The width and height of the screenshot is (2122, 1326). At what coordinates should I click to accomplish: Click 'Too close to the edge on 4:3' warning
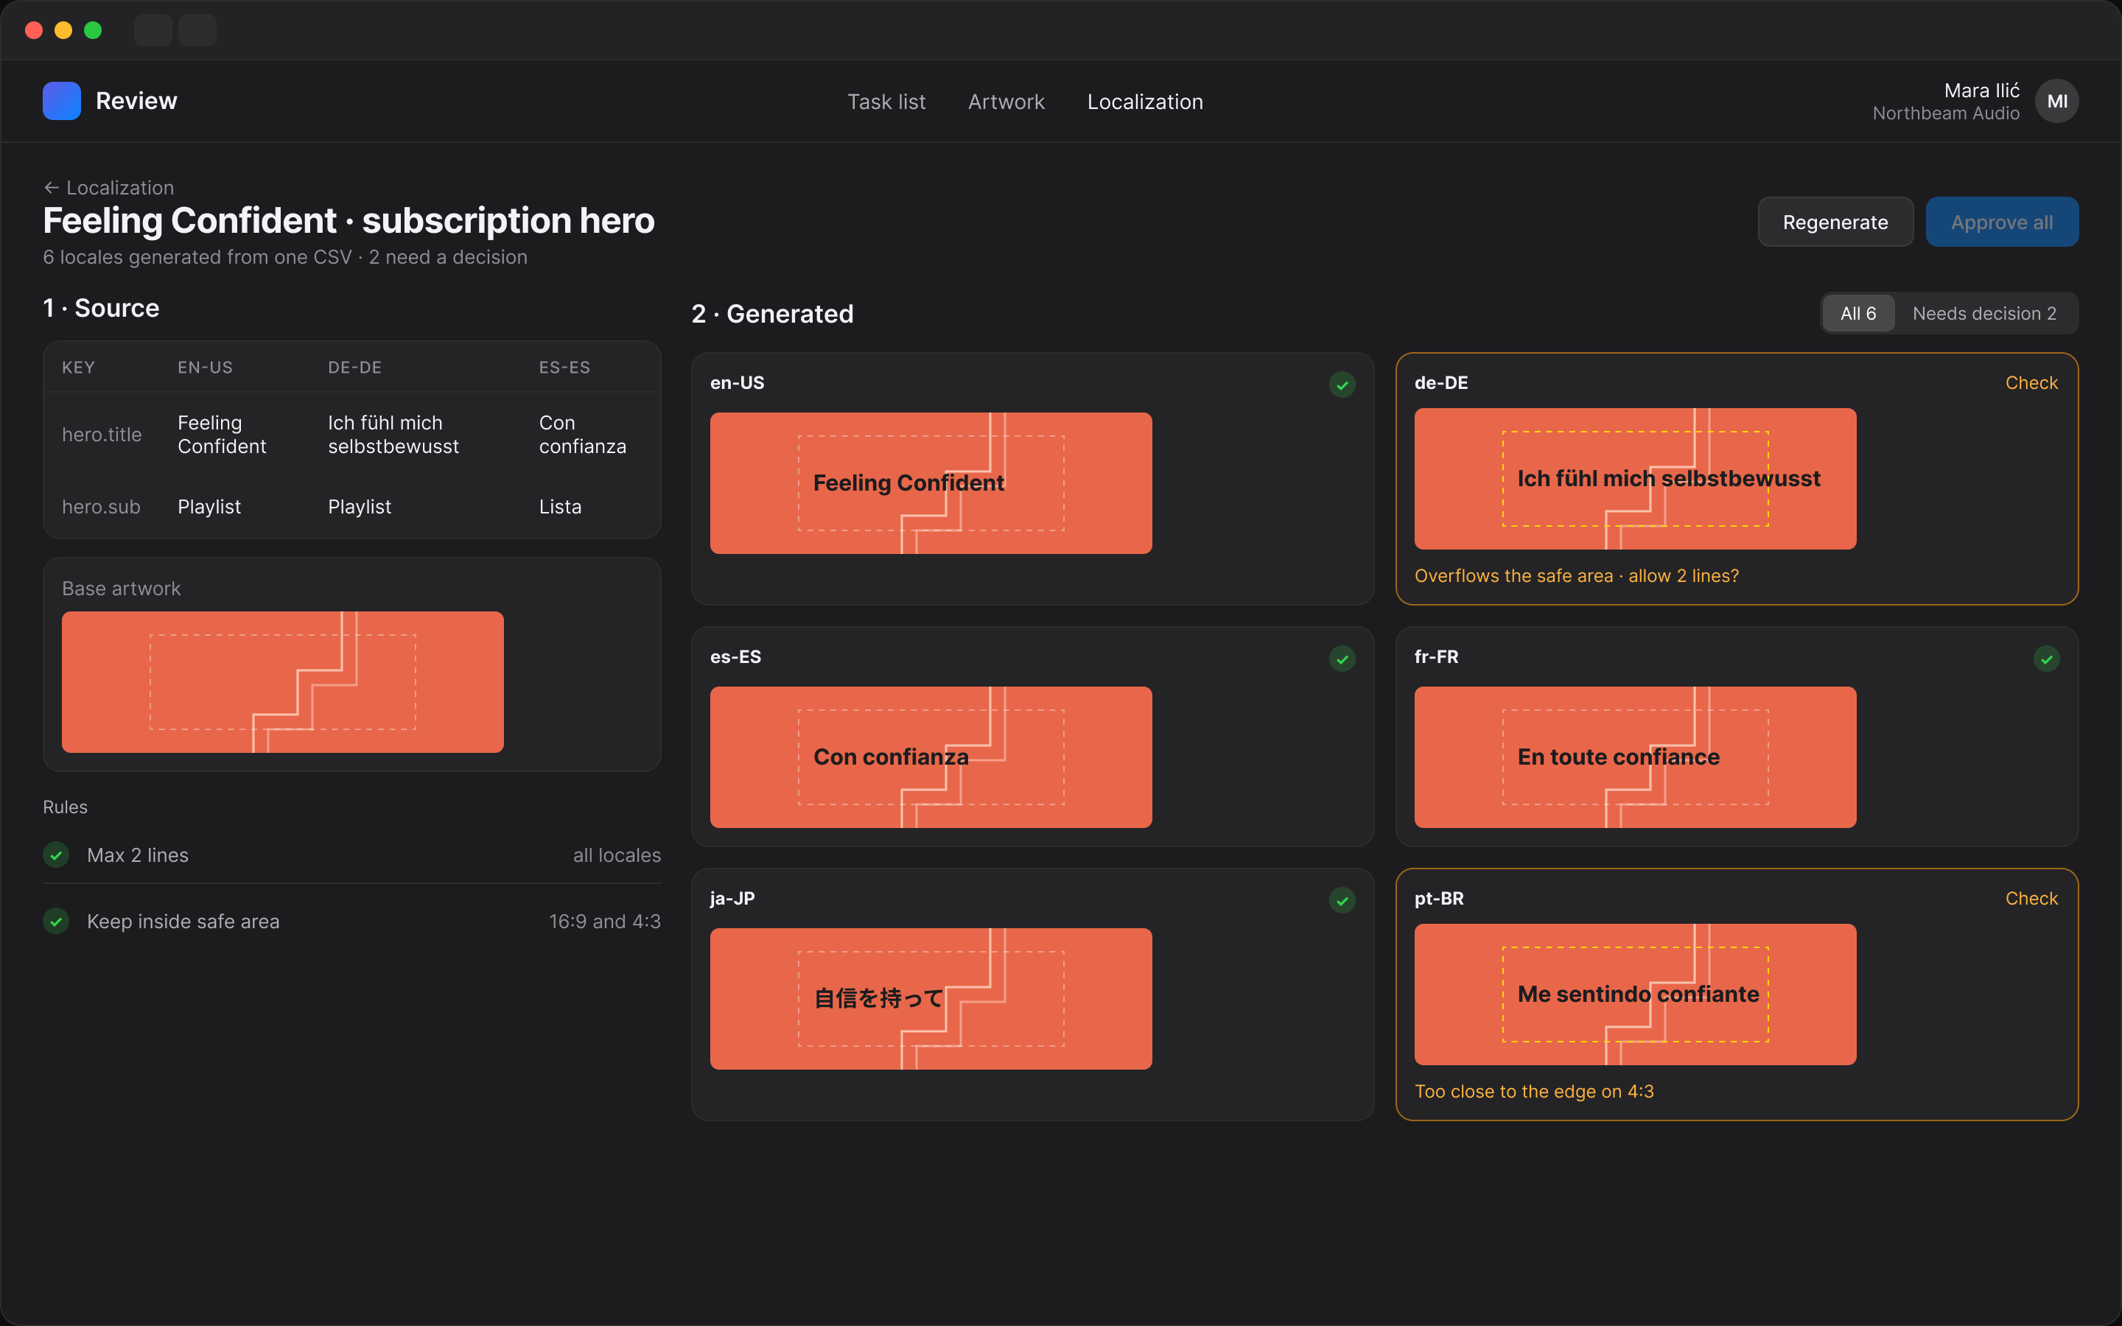coord(1535,1091)
